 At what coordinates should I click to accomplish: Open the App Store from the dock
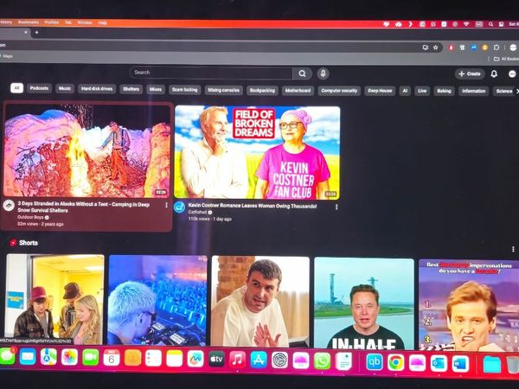point(258,360)
